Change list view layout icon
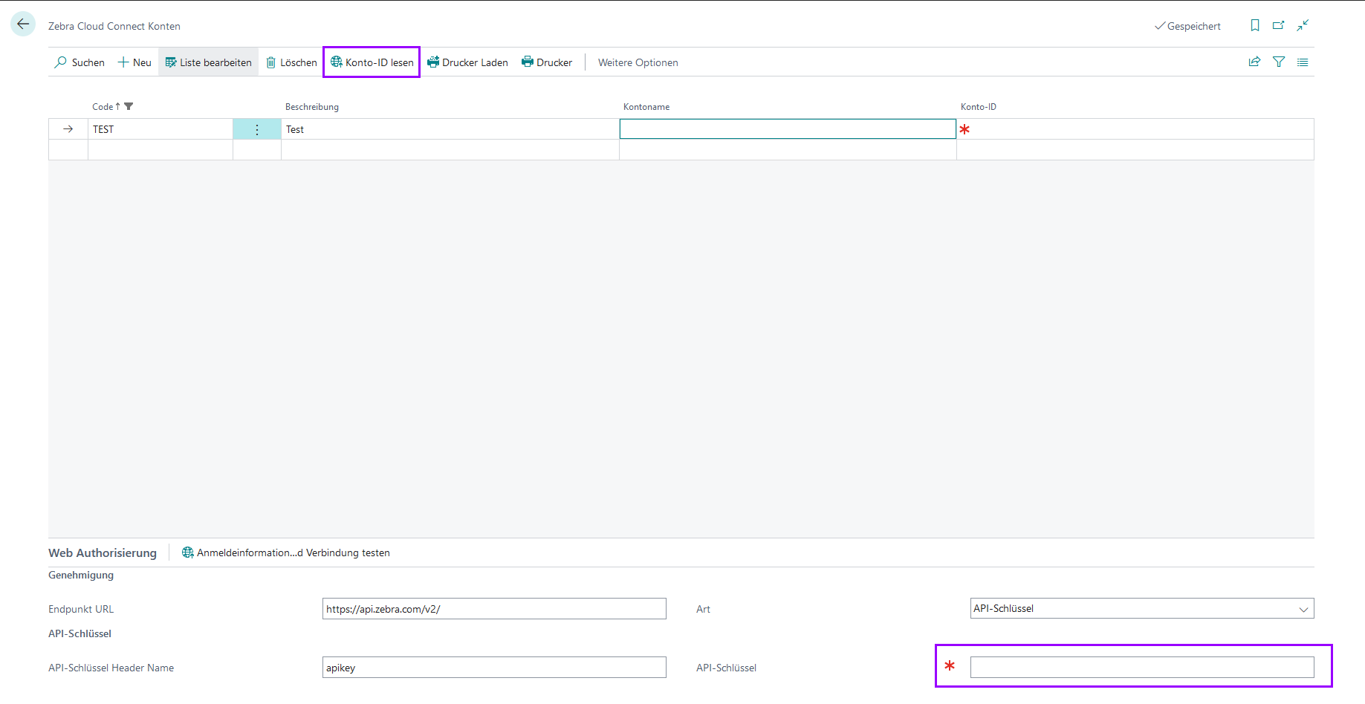 (x=1303, y=62)
